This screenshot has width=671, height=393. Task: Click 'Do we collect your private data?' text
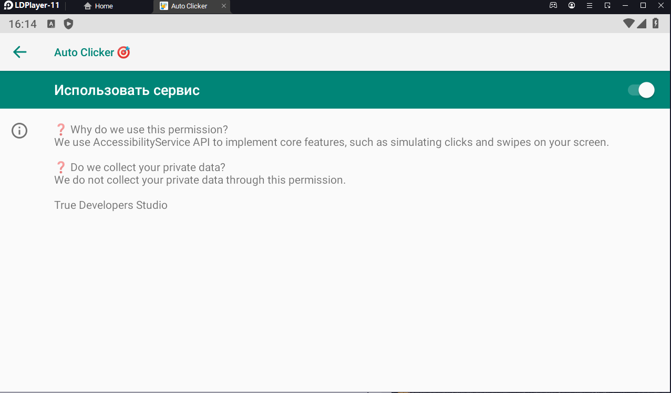click(148, 167)
